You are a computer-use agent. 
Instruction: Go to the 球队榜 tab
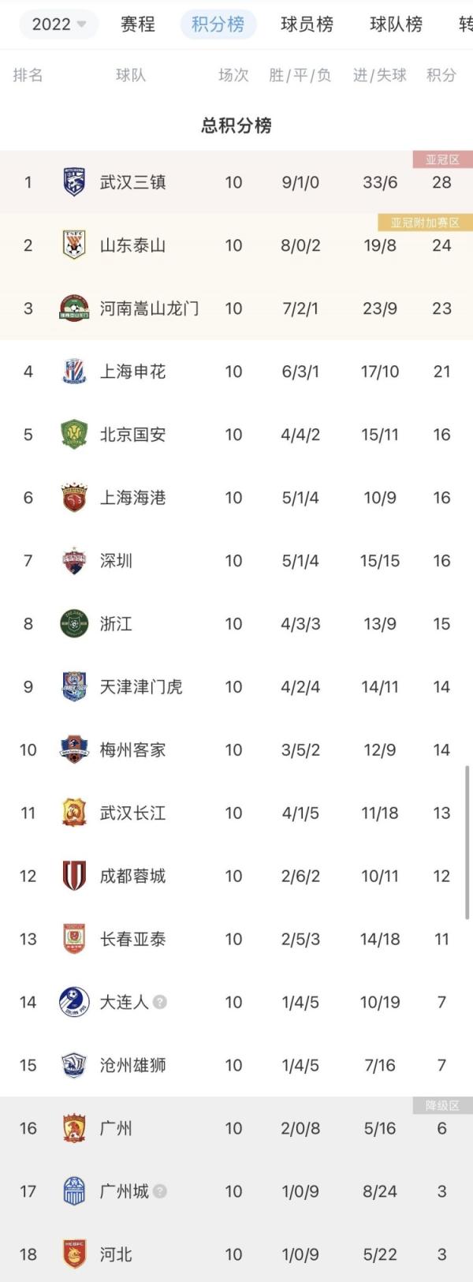(x=396, y=24)
